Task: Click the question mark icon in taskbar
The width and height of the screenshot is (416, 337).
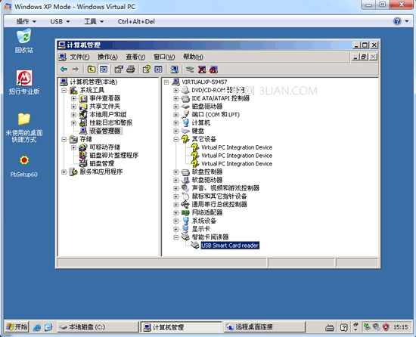Action: pos(344,328)
